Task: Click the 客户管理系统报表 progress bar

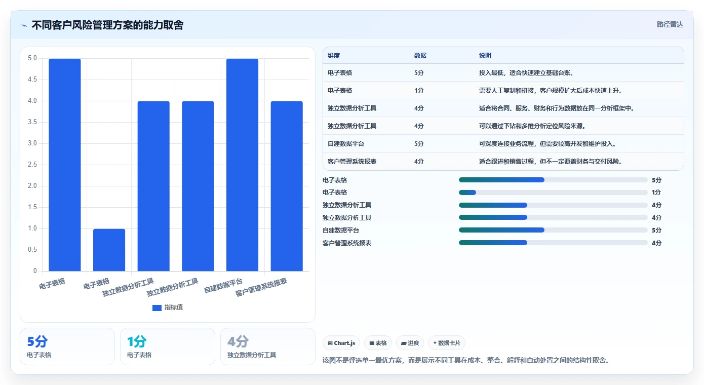Action: click(553, 243)
